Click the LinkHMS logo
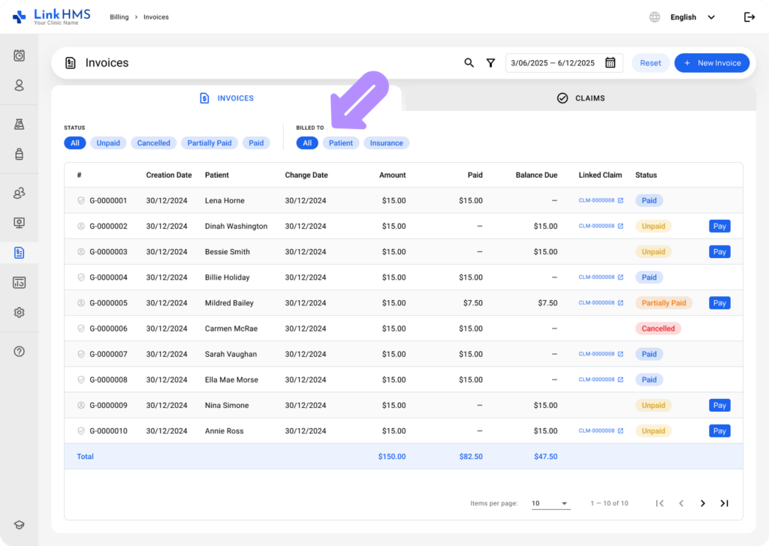The image size is (769, 546). (x=52, y=16)
